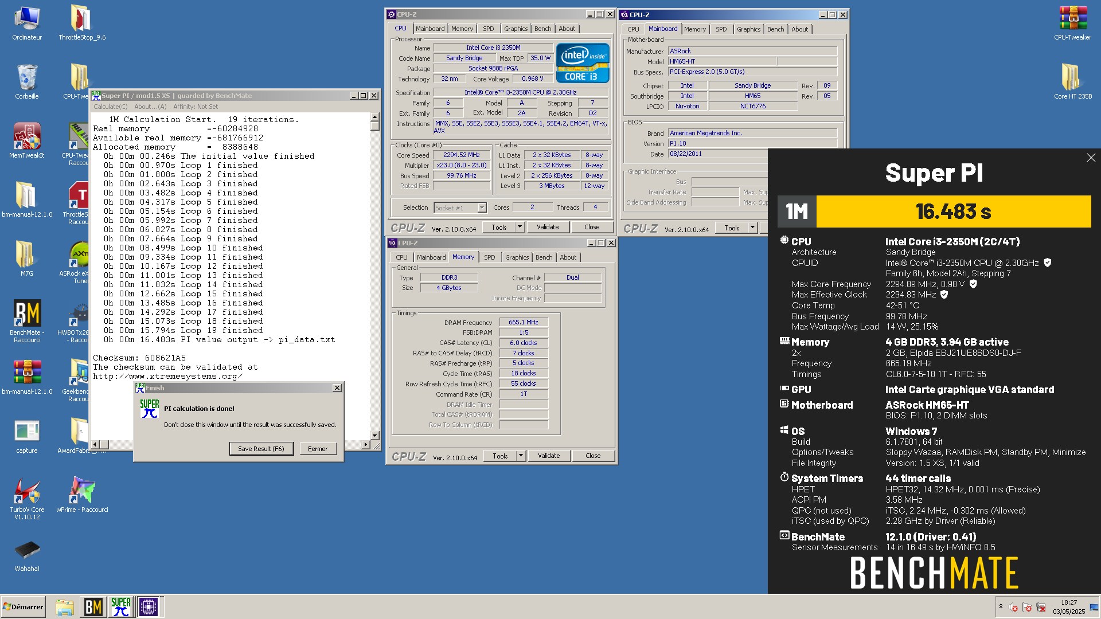Click the Manufacturer field ASRock

[x=752, y=51]
